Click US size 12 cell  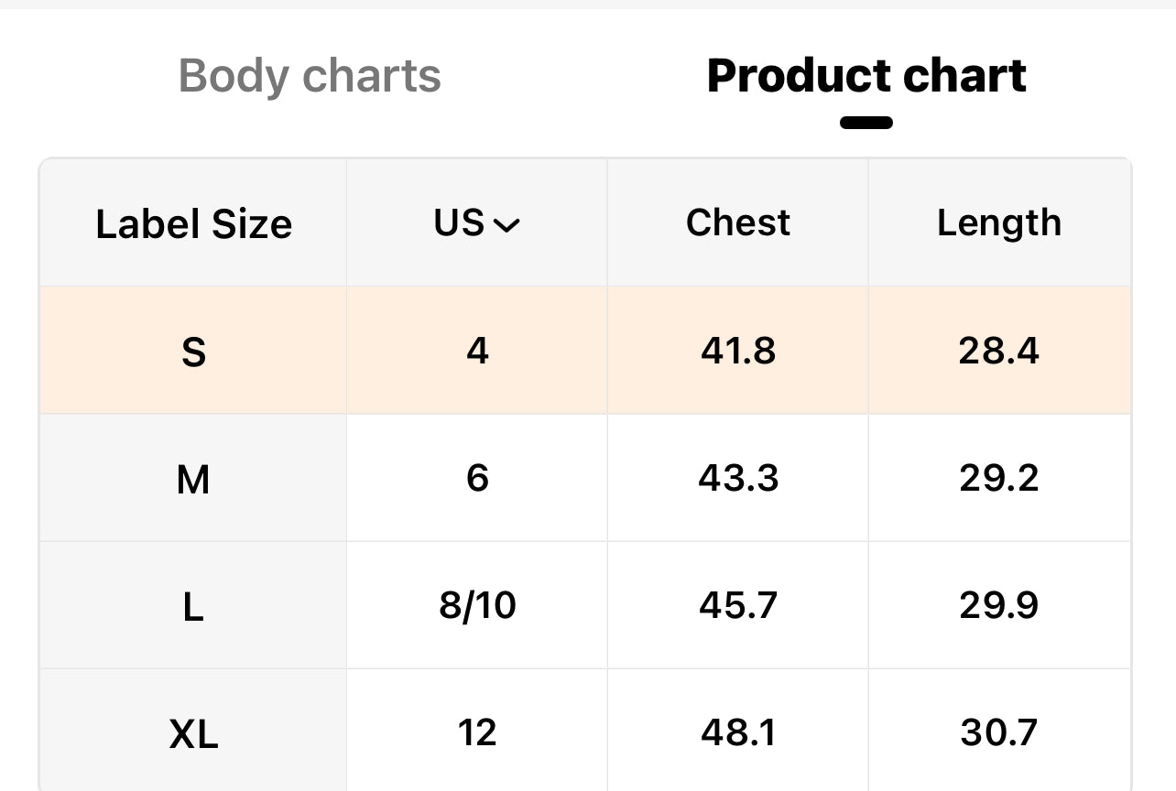tap(477, 732)
